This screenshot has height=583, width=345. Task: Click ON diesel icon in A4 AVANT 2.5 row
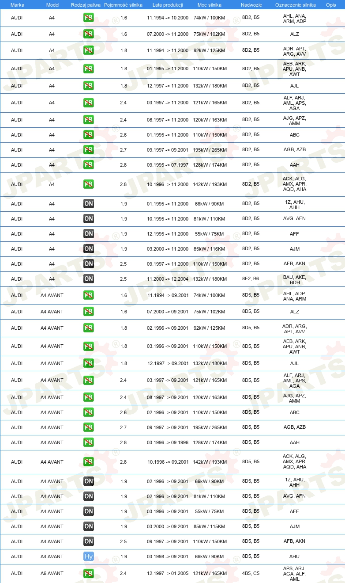(x=89, y=541)
